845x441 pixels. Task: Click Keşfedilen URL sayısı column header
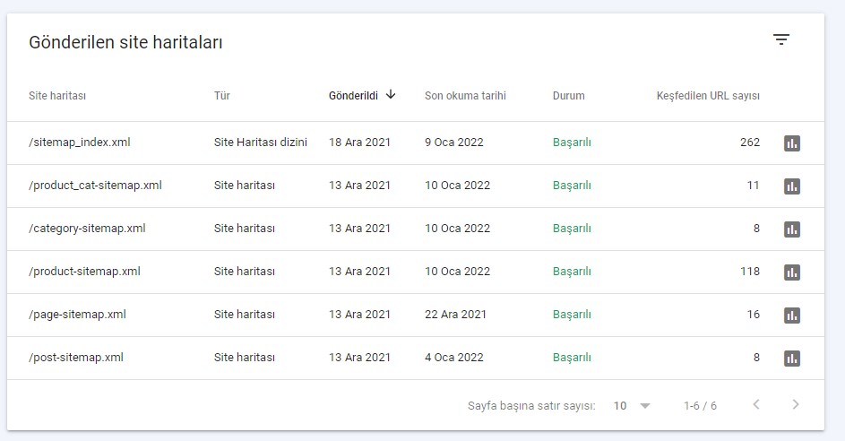708,95
